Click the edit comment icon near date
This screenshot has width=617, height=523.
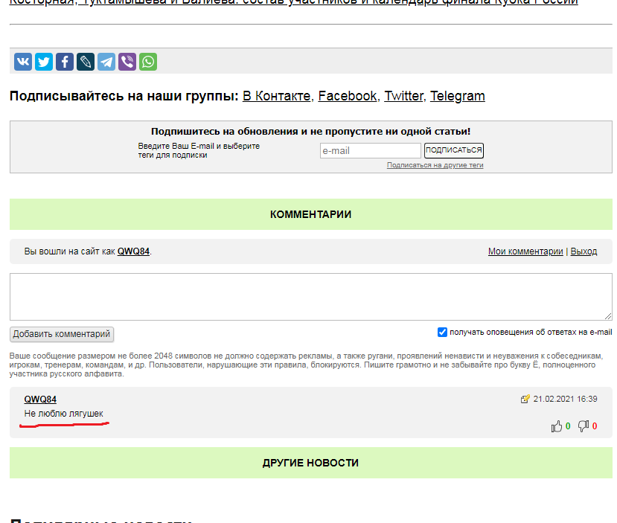525,400
